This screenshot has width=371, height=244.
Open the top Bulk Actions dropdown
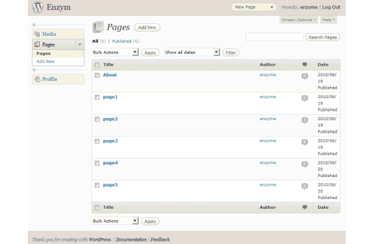(x=115, y=52)
